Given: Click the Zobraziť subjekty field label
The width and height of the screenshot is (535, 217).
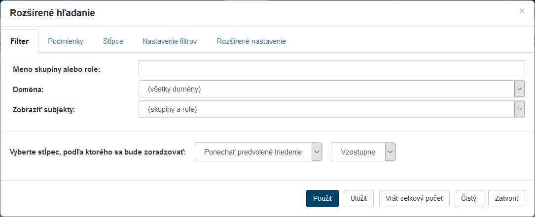Looking at the screenshot, I should tap(44, 110).
